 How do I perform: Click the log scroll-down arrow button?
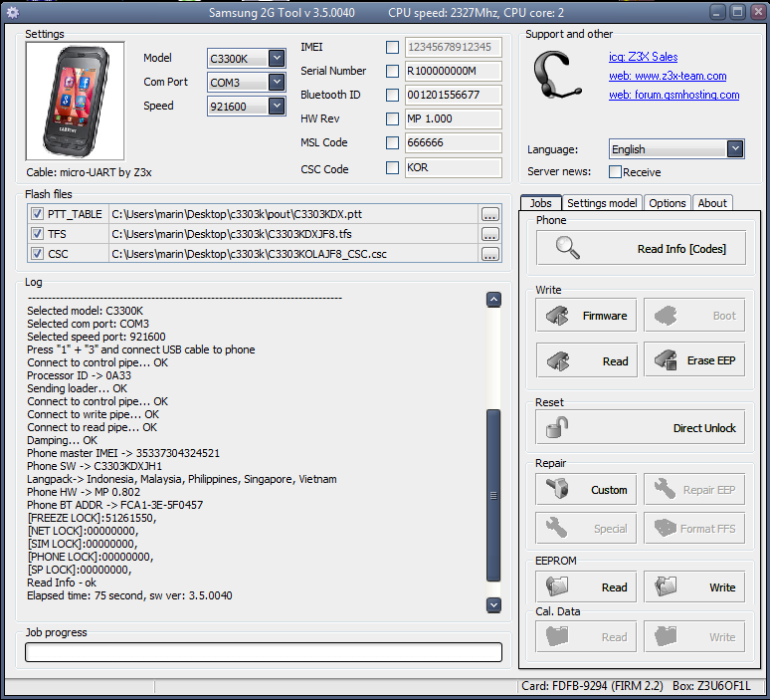point(493,604)
